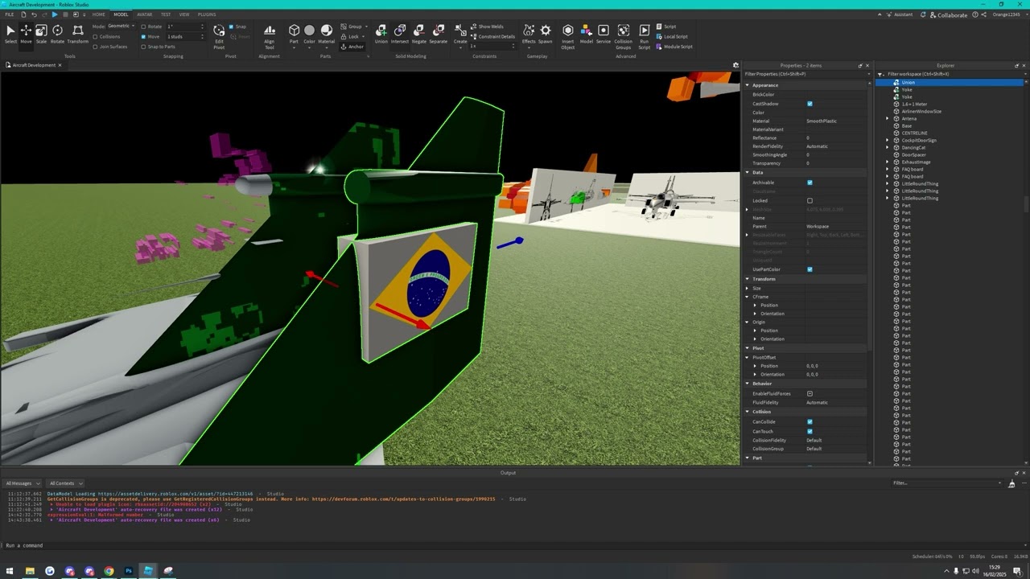This screenshot has height=579, width=1030.
Task: Select CENTRELINE in Explorer
Action: click(914, 133)
